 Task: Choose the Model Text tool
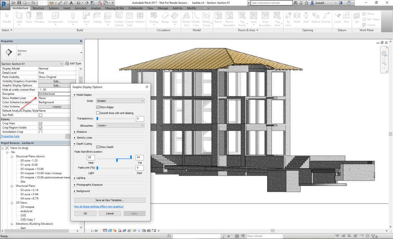coord(186,19)
